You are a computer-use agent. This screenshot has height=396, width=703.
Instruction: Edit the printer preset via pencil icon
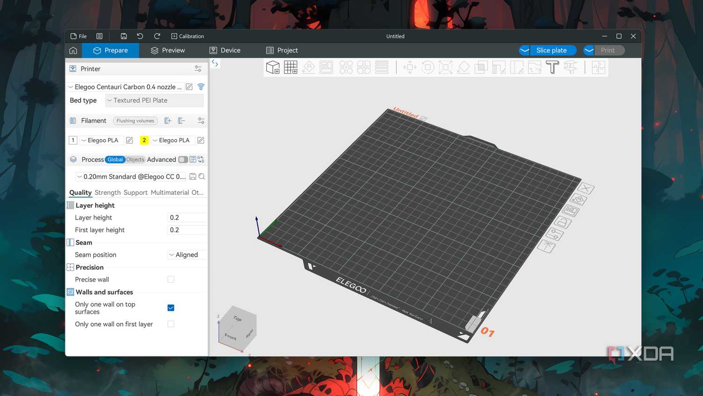tap(189, 87)
